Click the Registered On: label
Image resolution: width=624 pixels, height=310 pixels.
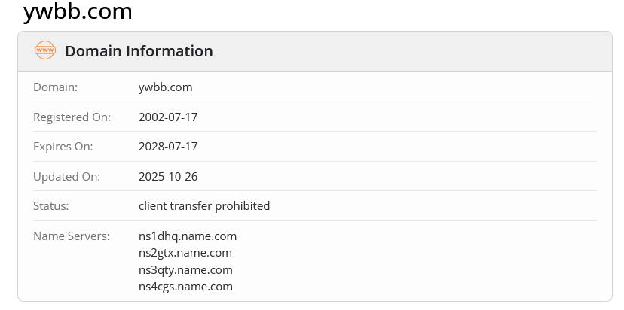coord(72,117)
